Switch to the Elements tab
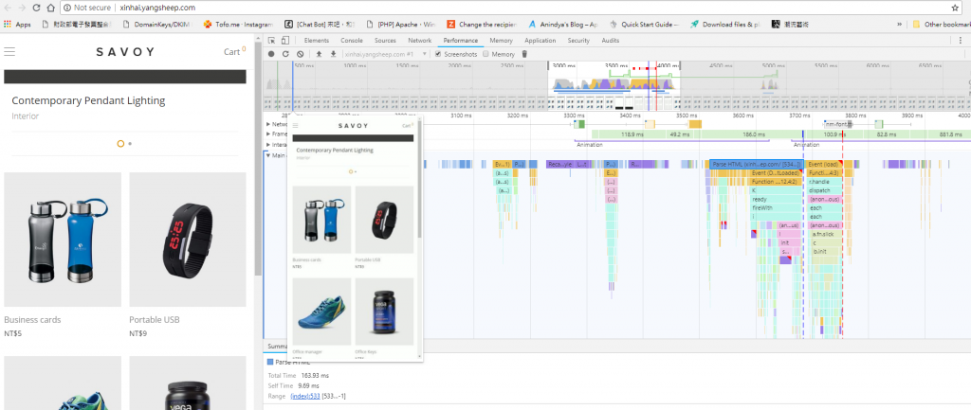Image resolution: width=971 pixels, height=410 pixels. (x=317, y=40)
